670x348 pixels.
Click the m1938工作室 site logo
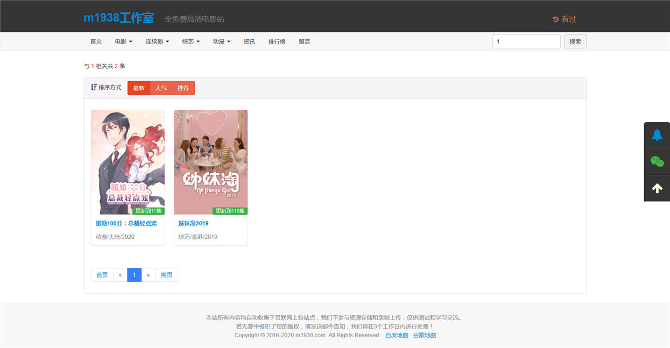pos(119,18)
